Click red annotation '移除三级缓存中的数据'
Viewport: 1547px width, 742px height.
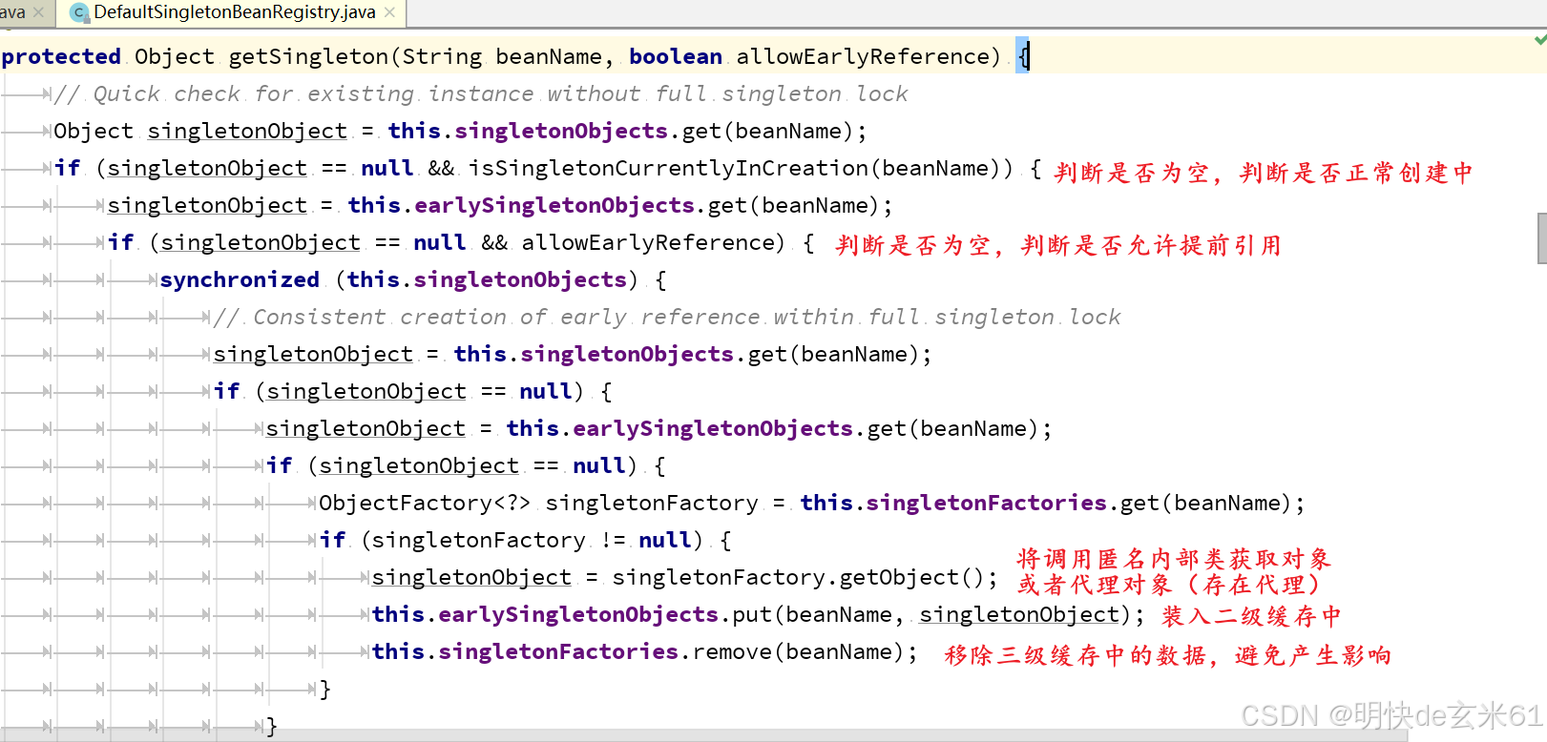[1075, 655]
